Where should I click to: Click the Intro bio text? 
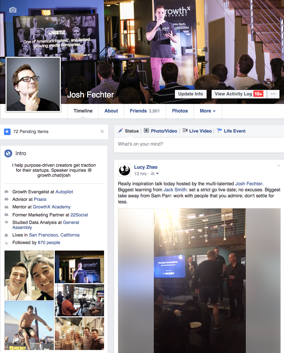54,170
